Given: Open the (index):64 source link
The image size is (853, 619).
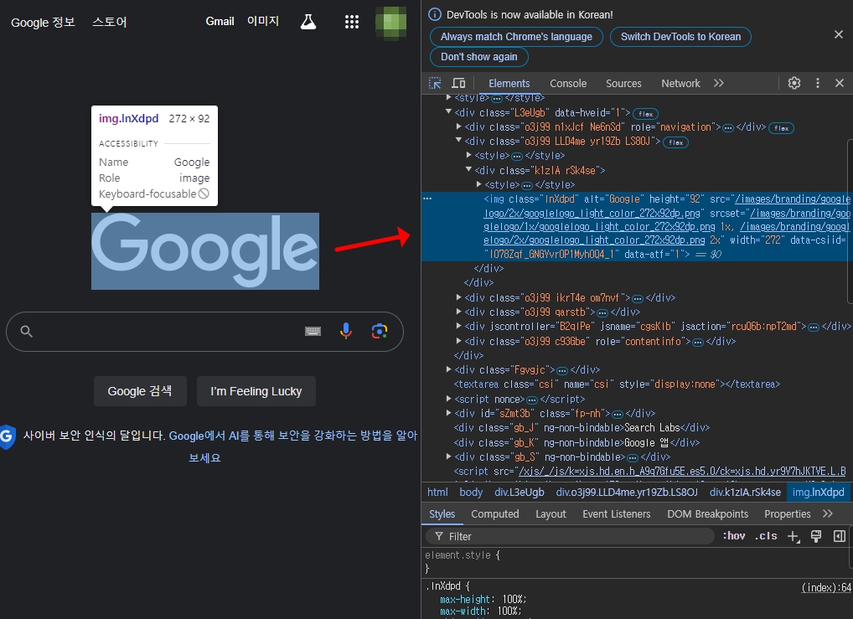Looking at the screenshot, I should 826,587.
